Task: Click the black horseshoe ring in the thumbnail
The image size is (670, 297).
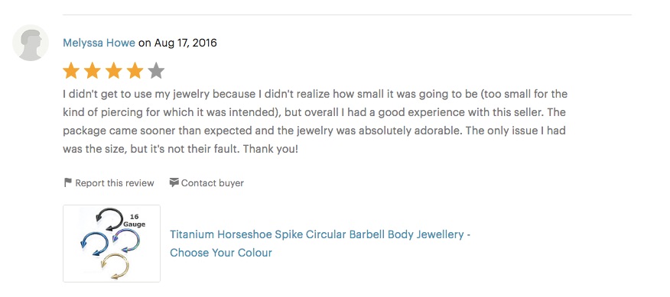Action: click(x=109, y=218)
